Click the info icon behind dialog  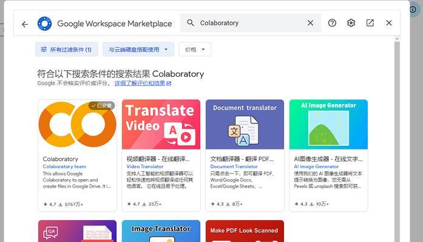point(413,10)
